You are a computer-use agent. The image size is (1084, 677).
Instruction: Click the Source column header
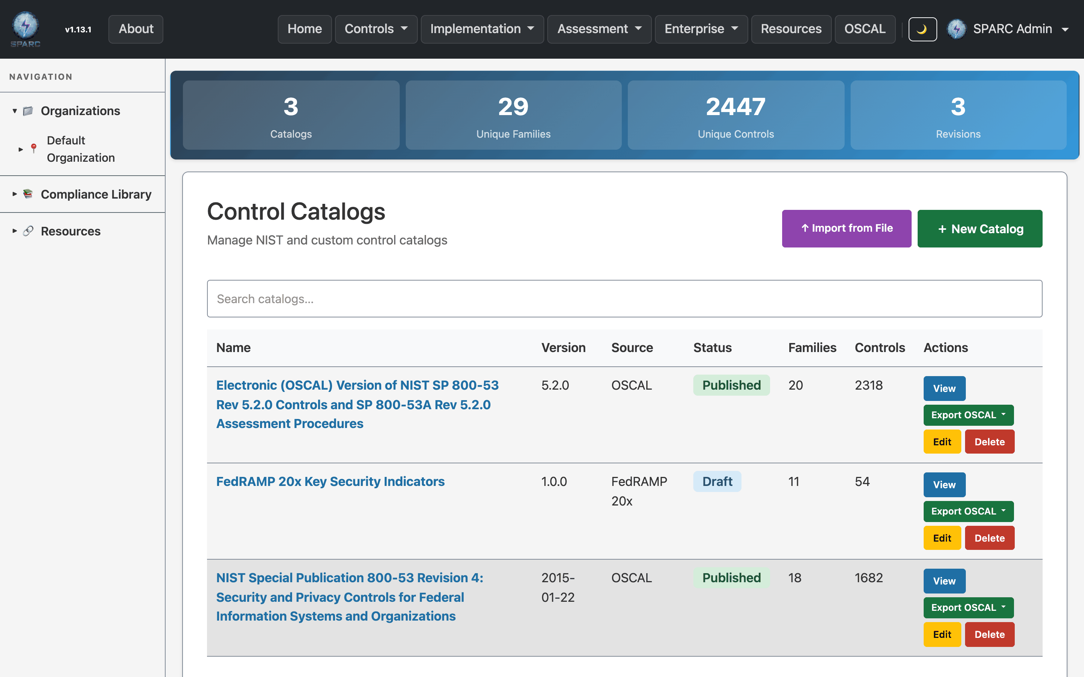tap(632, 348)
